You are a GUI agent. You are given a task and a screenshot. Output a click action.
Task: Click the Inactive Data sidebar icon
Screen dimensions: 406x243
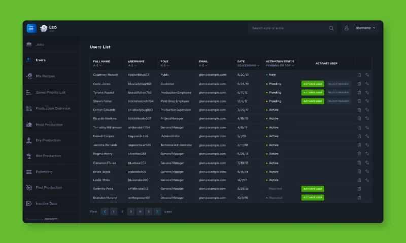point(29,203)
